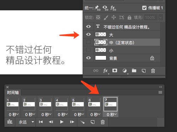Show the 小 layer visibility box

coord(88,50)
